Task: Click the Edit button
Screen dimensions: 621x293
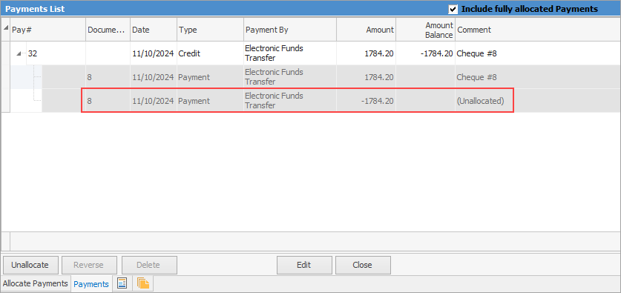Action: (304, 265)
